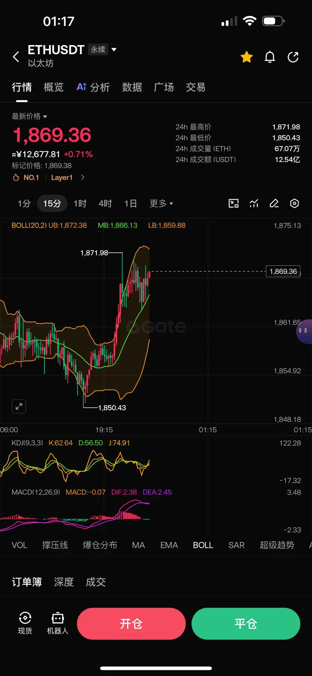
Task: Select the 4时 timeframe
Action: (105, 204)
